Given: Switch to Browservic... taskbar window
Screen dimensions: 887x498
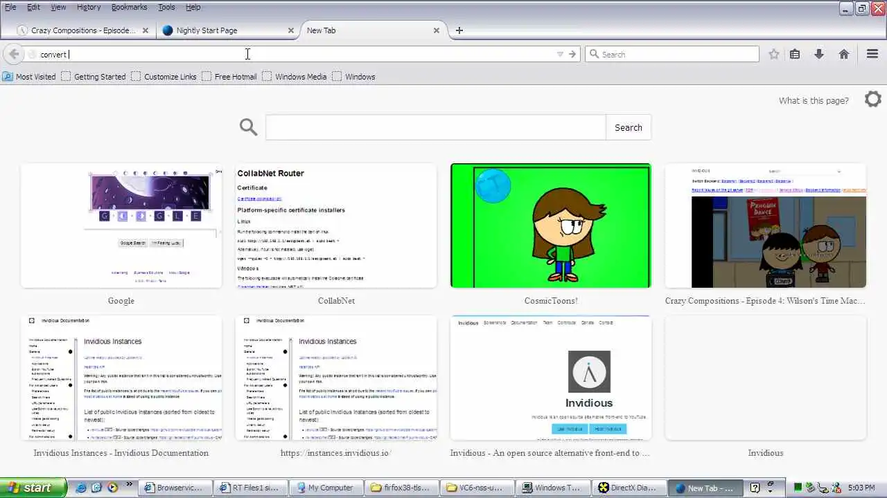Looking at the screenshot, I should pos(175,488).
